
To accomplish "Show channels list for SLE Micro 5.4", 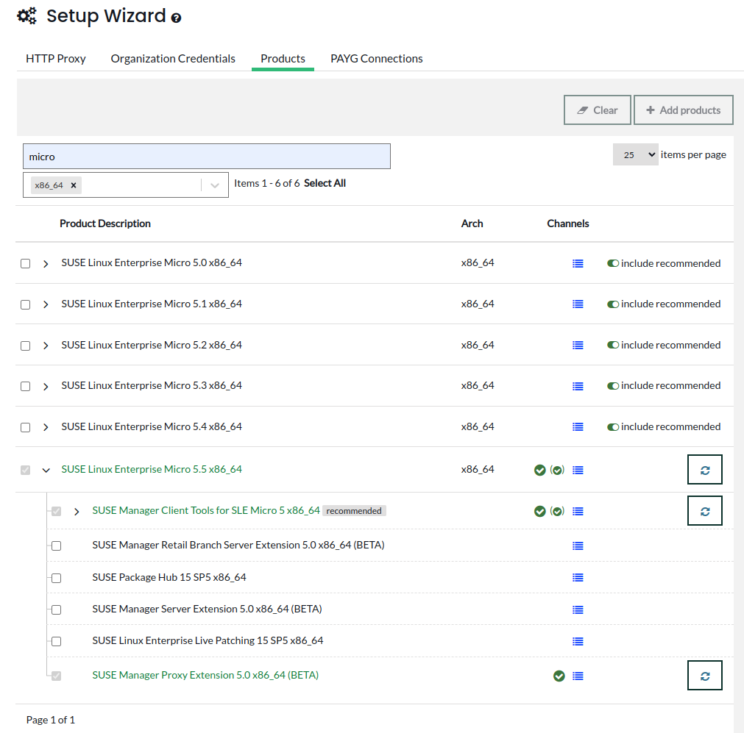I will pos(578,427).
